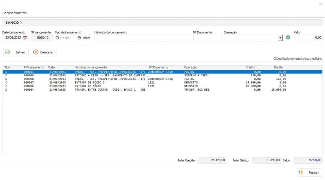Click the Histórico do Lançamento input field

point(143,38)
